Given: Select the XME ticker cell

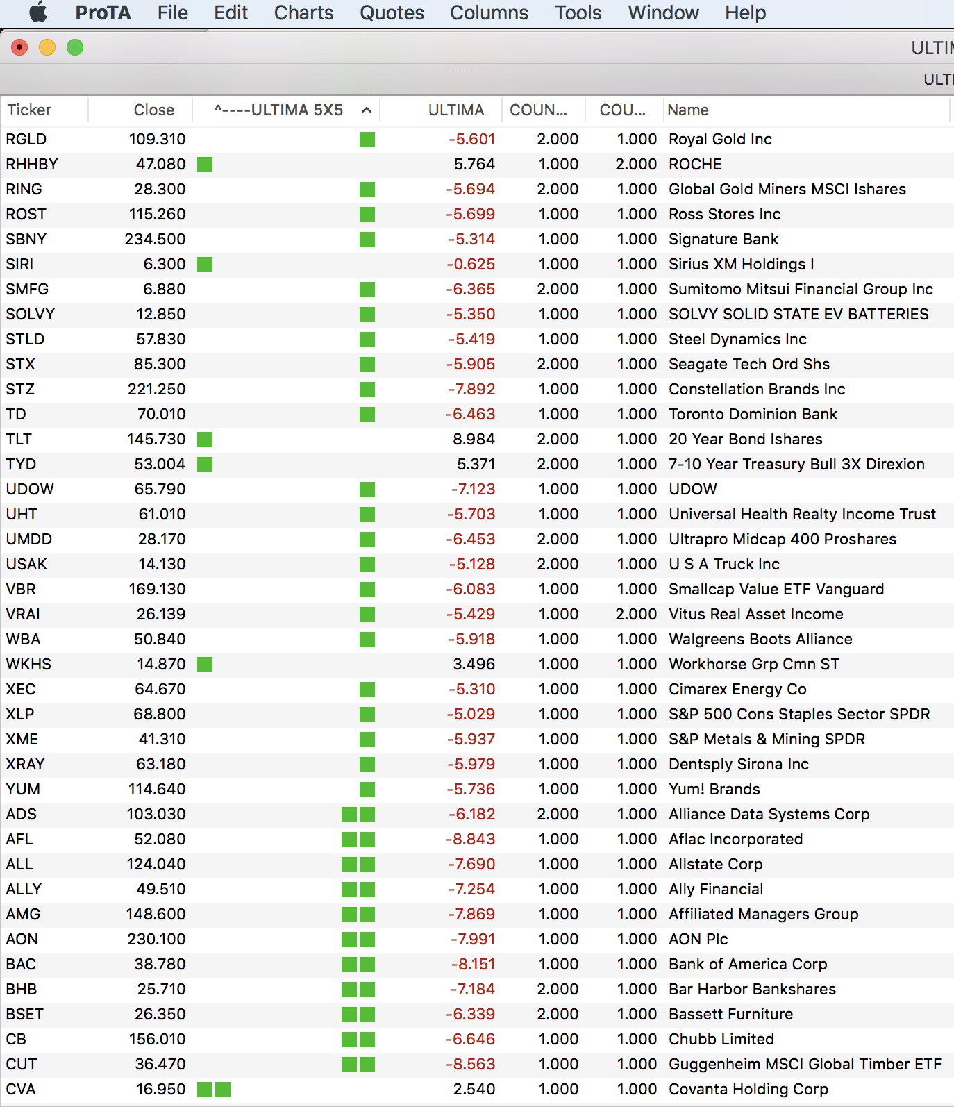Looking at the screenshot, I should [x=22, y=739].
